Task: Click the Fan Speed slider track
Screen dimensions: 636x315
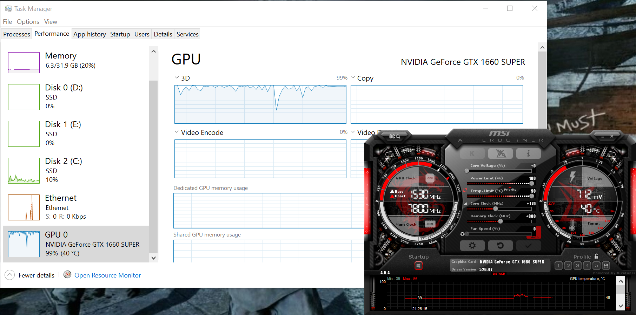Action: [499, 234]
